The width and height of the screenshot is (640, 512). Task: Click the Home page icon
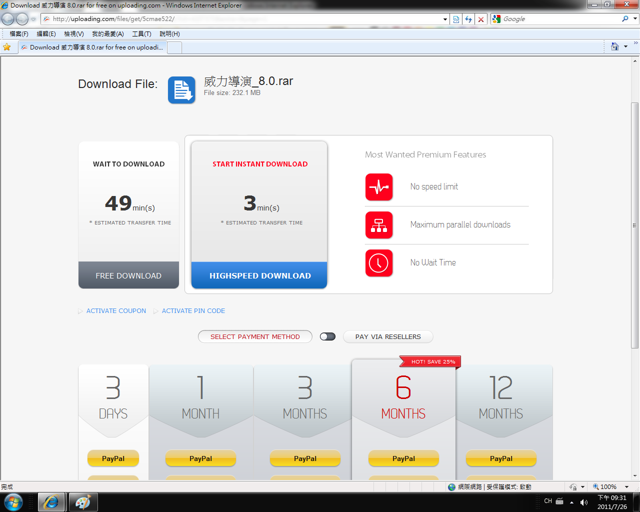coord(615,46)
